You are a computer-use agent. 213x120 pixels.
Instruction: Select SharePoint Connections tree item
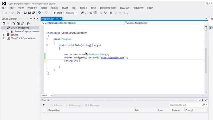tap(23, 38)
